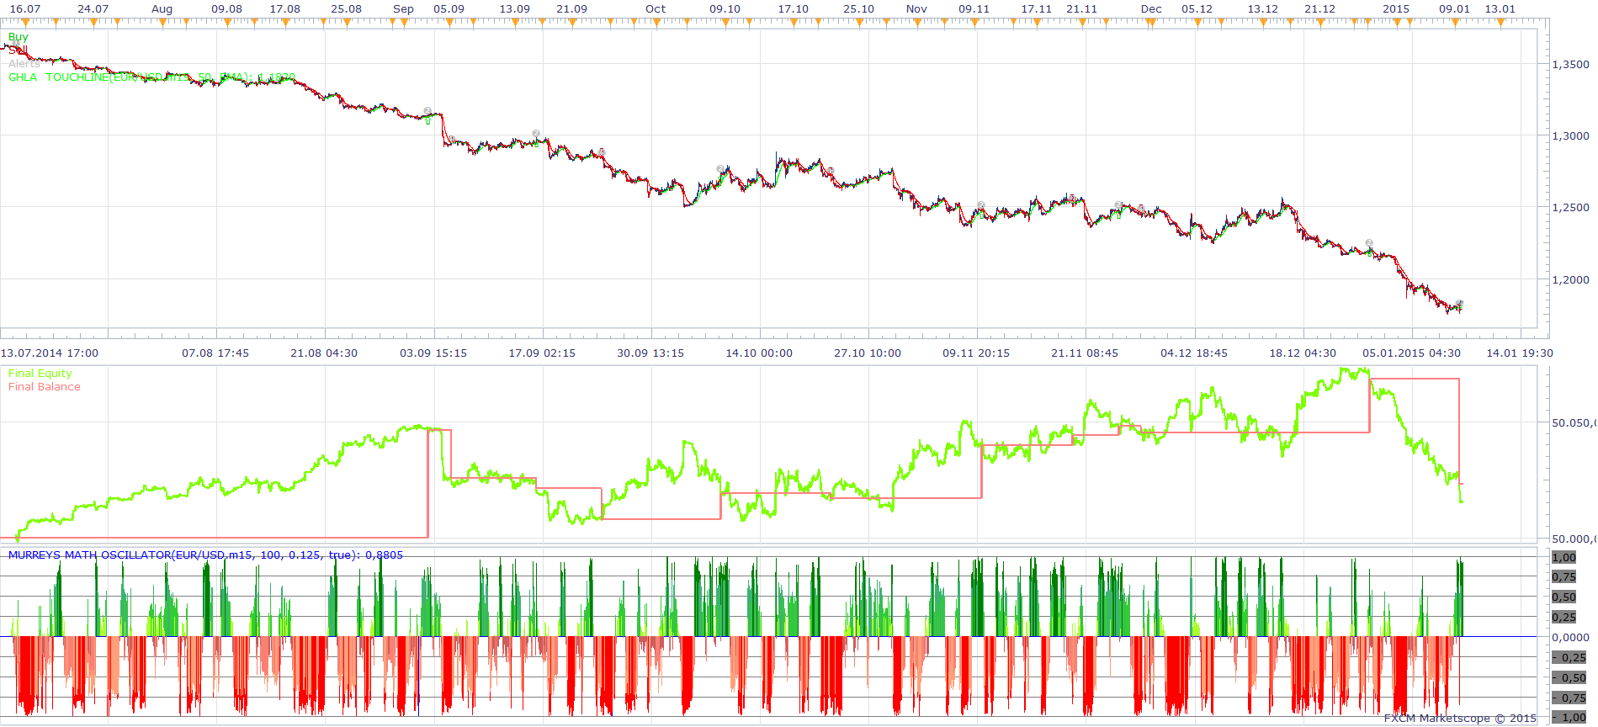This screenshot has width=1598, height=727.
Task: Click the 14.10 00:00 time label
Action: [x=759, y=353]
